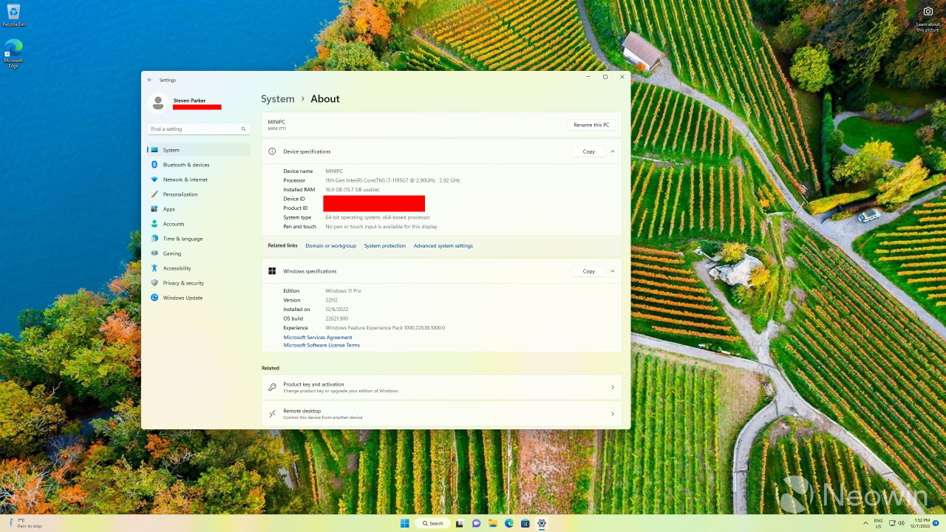Click the search magnifier in Find a setting
Image resolution: width=946 pixels, height=532 pixels.
(x=243, y=129)
